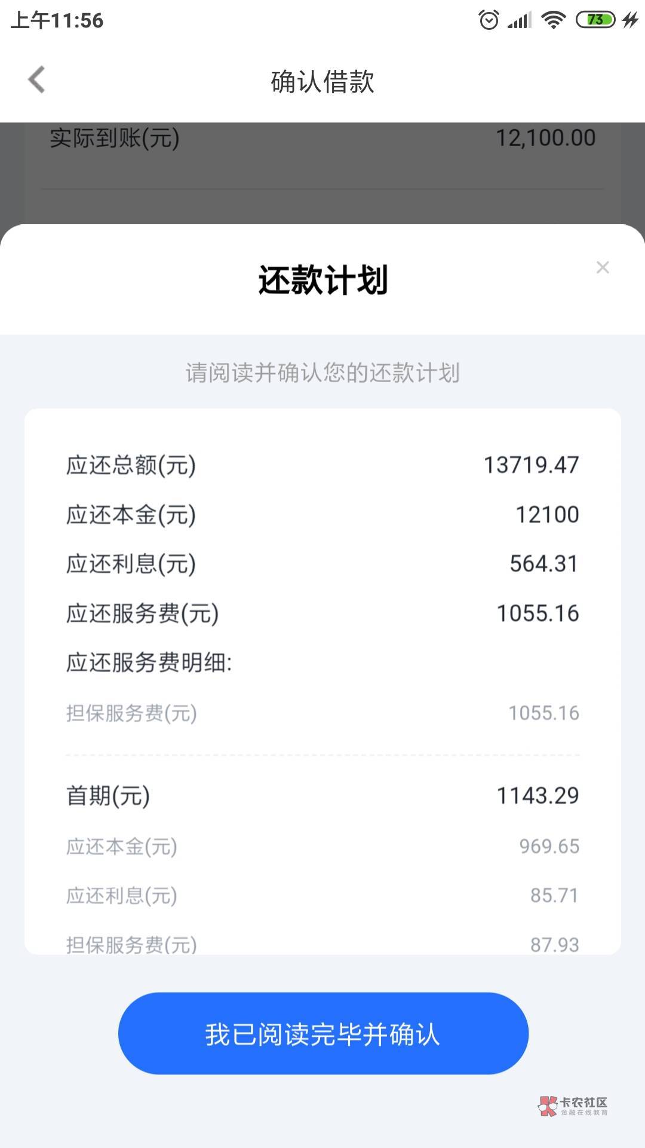
Task: Tap the charging bolt icon
Action: click(630, 20)
